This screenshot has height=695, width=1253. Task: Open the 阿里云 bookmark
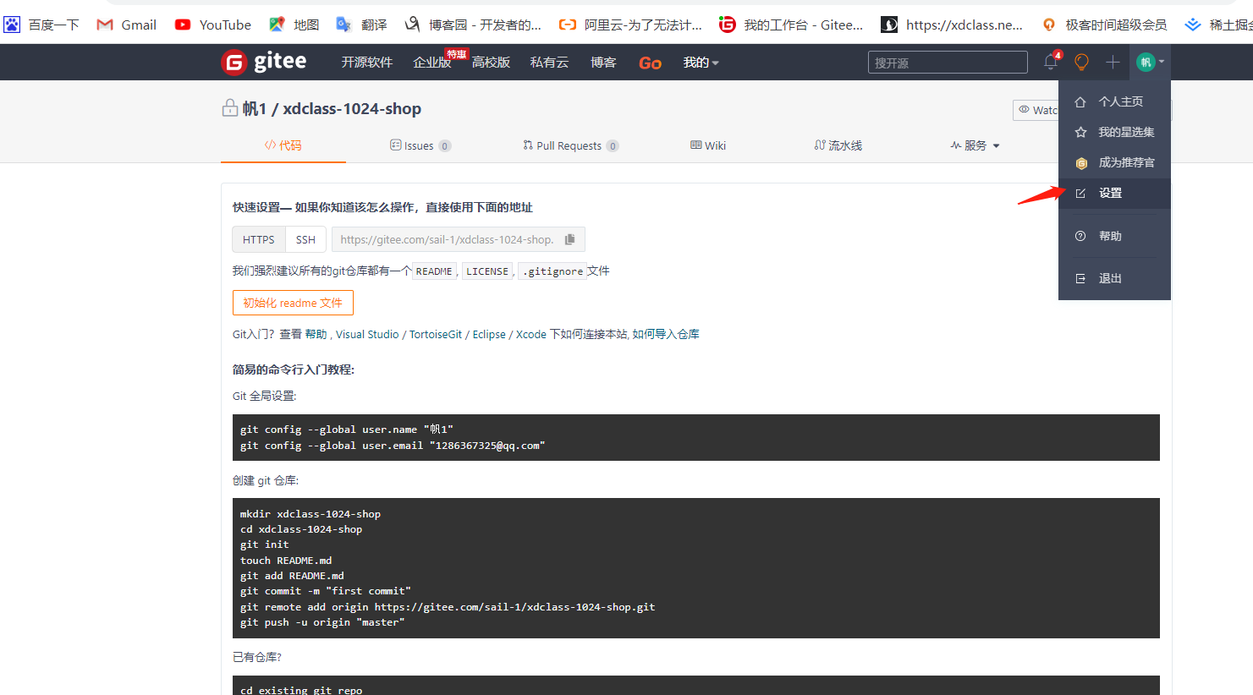[x=631, y=25]
